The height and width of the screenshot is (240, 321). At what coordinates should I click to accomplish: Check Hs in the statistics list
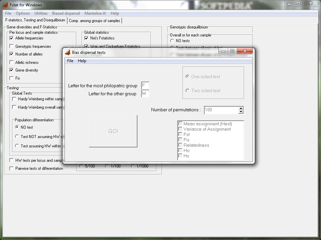pyautogui.click(x=180, y=155)
